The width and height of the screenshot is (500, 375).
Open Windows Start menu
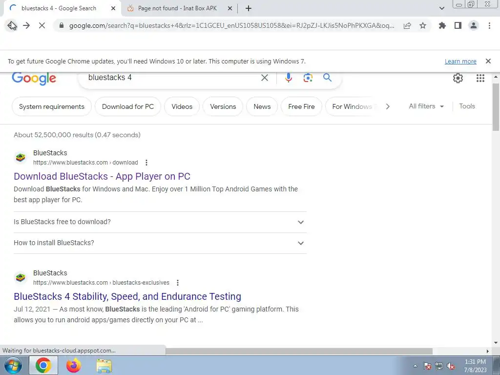click(x=13, y=365)
